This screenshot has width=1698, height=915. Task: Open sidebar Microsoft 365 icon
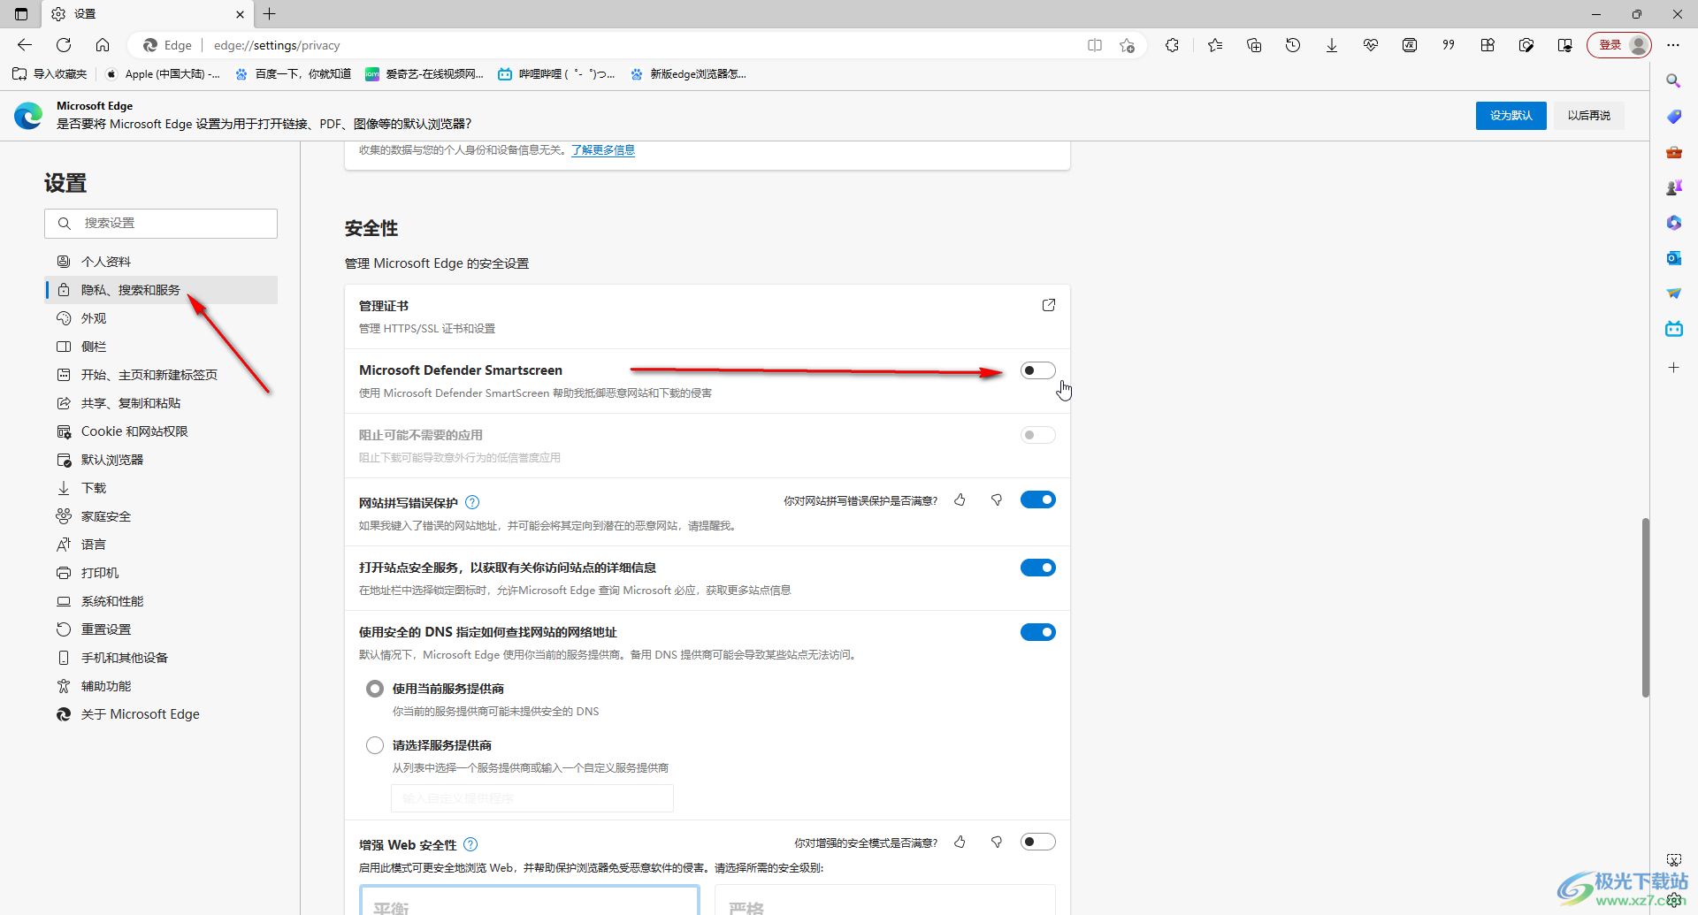[x=1673, y=223]
